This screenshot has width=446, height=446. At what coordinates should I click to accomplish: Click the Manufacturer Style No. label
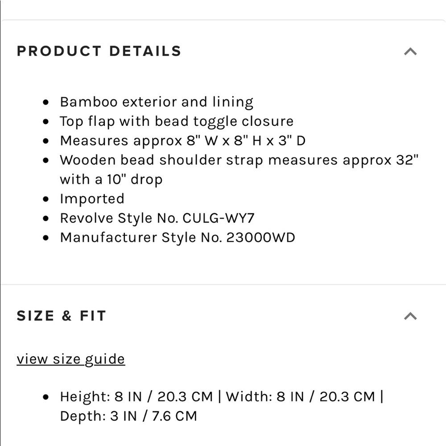tap(141, 237)
